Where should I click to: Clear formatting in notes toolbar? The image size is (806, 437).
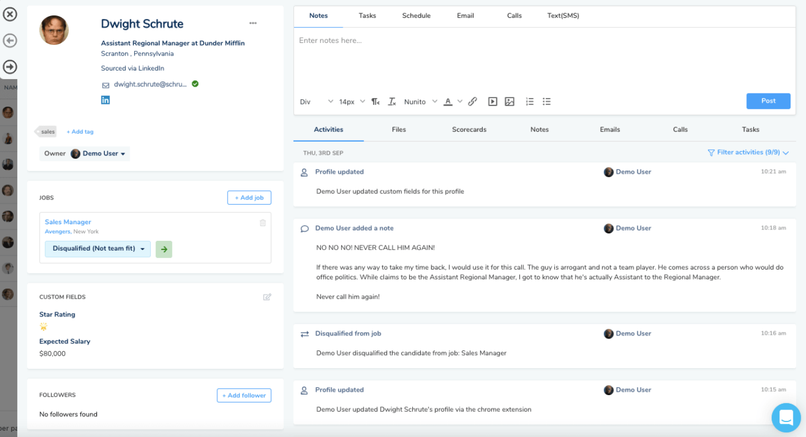pos(392,102)
